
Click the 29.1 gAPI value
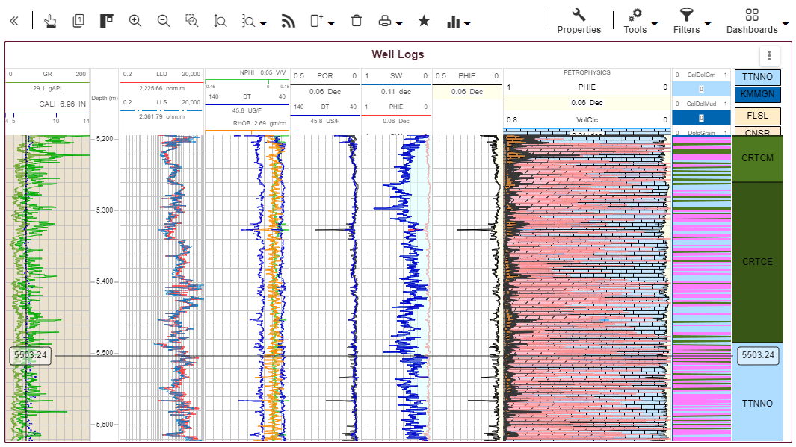pyautogui.click(x=47, y=88)
